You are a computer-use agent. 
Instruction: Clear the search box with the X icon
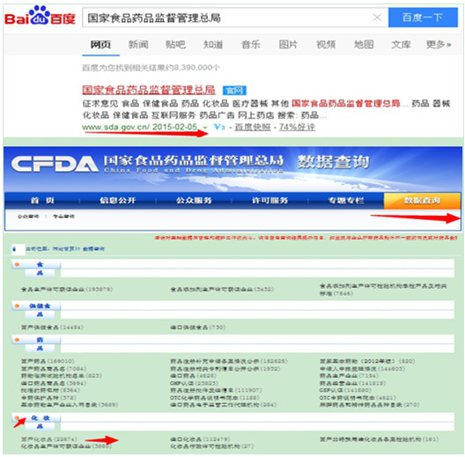point(377,18)
